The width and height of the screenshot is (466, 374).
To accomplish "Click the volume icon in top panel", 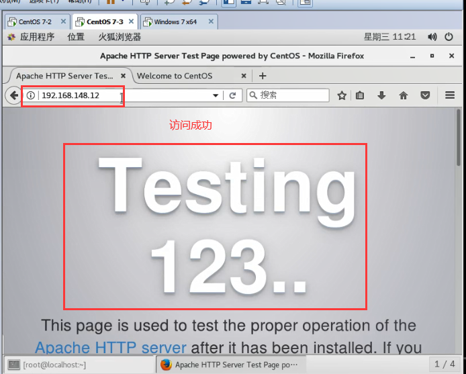I will 432,37.
